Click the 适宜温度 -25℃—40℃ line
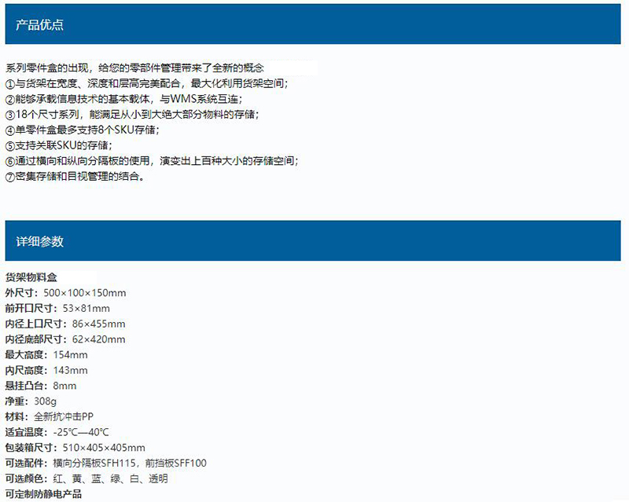The image size is (629, 502). tap(57, 432)
